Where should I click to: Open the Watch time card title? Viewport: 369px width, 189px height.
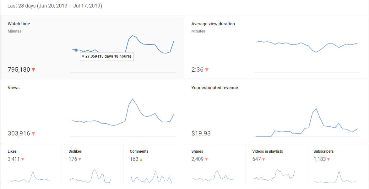[19, 24]
